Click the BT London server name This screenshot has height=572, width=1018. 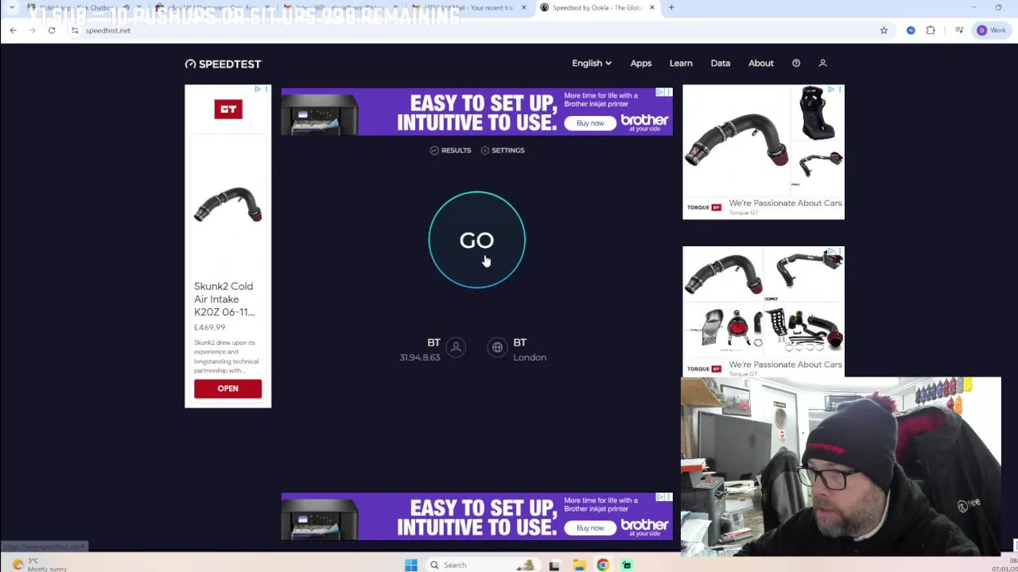(x=520, y=342)
